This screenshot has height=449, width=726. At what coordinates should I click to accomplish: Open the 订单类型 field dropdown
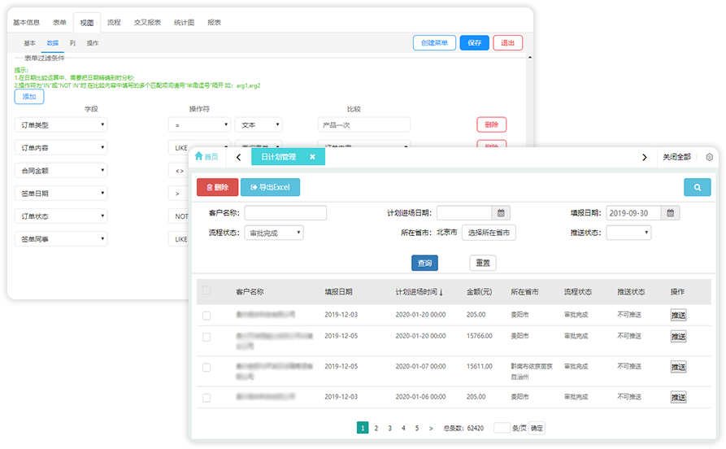(60, 125)
